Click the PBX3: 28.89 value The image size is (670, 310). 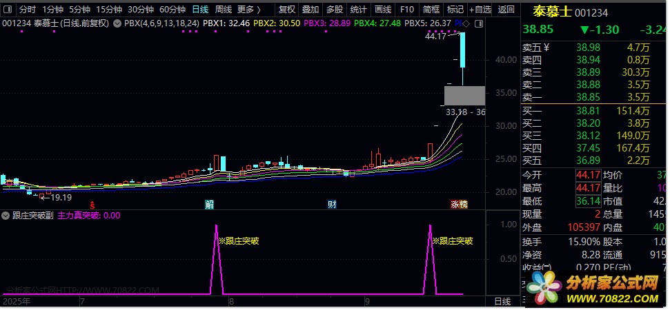pos(327,24)
